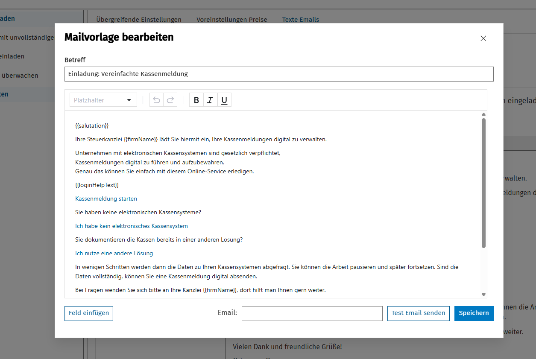This screenshot has height=359, width=536.
Task: Click the line 'Sie dokumentieren die Kassen bereits in einer anderen Lösung?'
Action: point(159,240)
